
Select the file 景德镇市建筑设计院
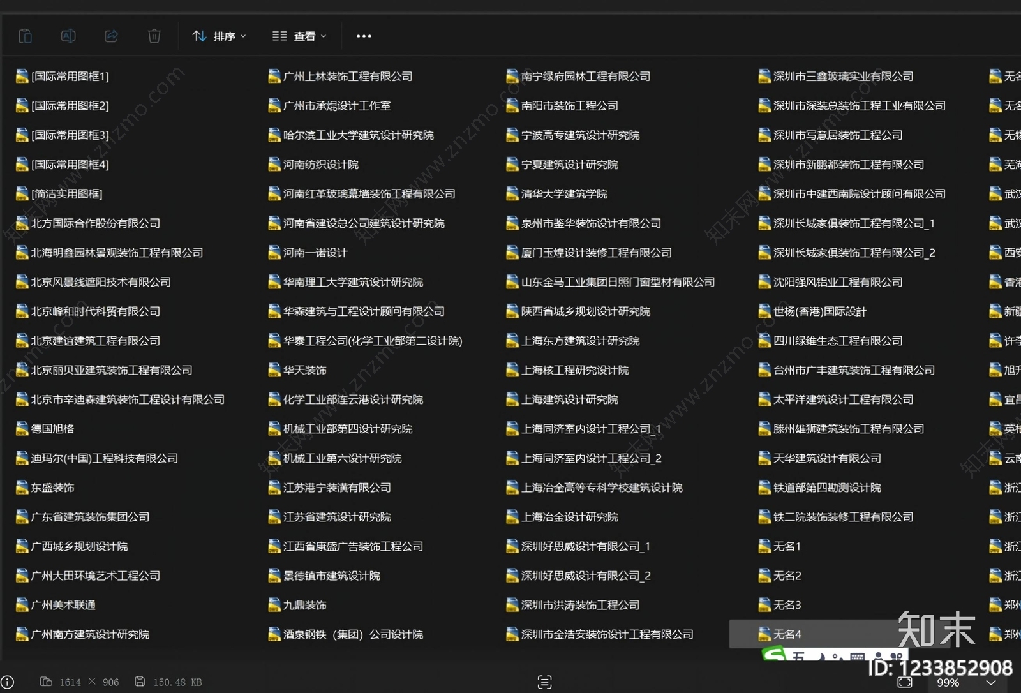pyautogui.click(x=324, y=576)
